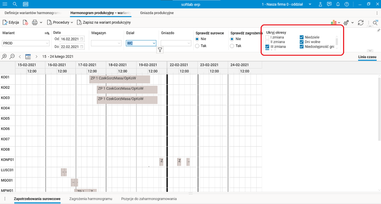Viewport: 381px width, 204px height.
Task: Open the gears settings icon
Action: tap(346, 23)
